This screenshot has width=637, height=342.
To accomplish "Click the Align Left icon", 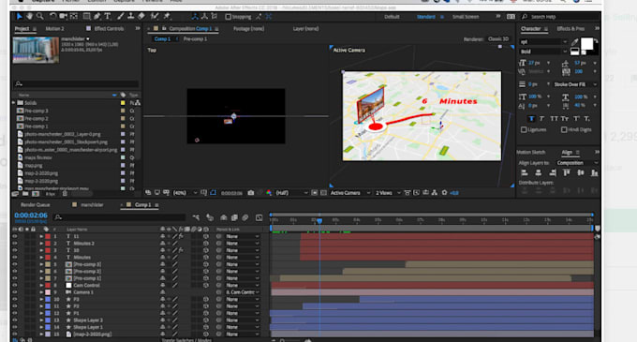I will coord(525,173).
